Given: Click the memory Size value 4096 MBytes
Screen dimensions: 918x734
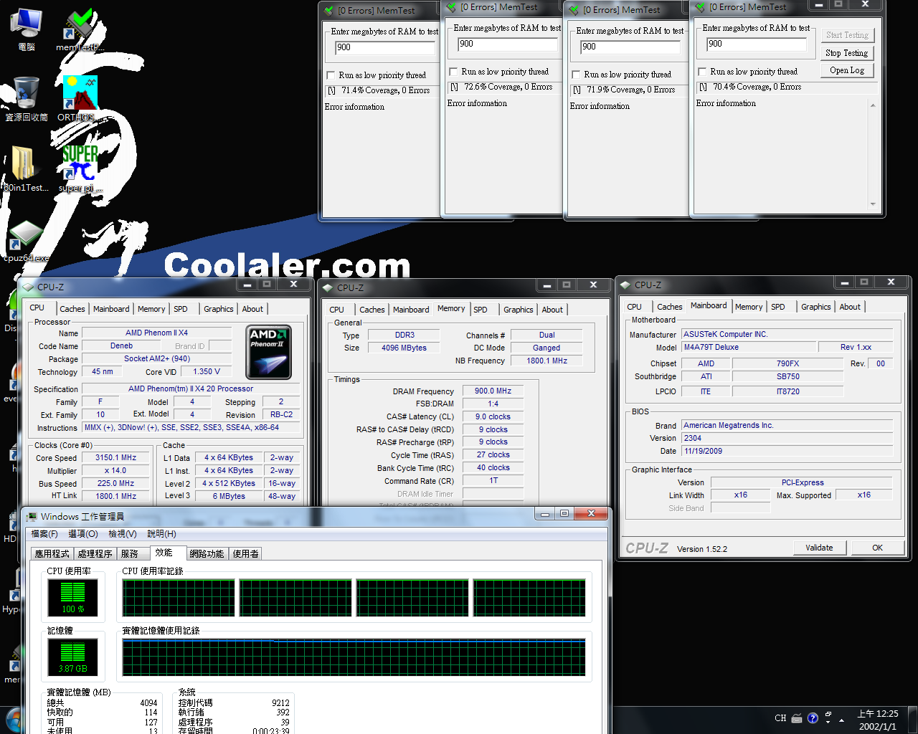Looking at the screenshot, I should 404,348.
